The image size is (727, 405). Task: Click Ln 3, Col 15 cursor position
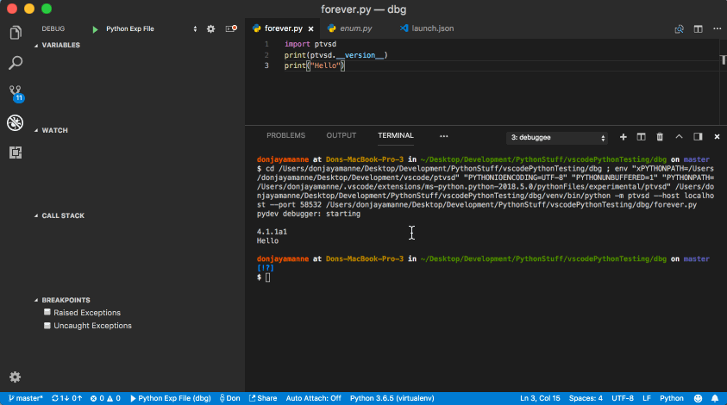click(540, 398)
